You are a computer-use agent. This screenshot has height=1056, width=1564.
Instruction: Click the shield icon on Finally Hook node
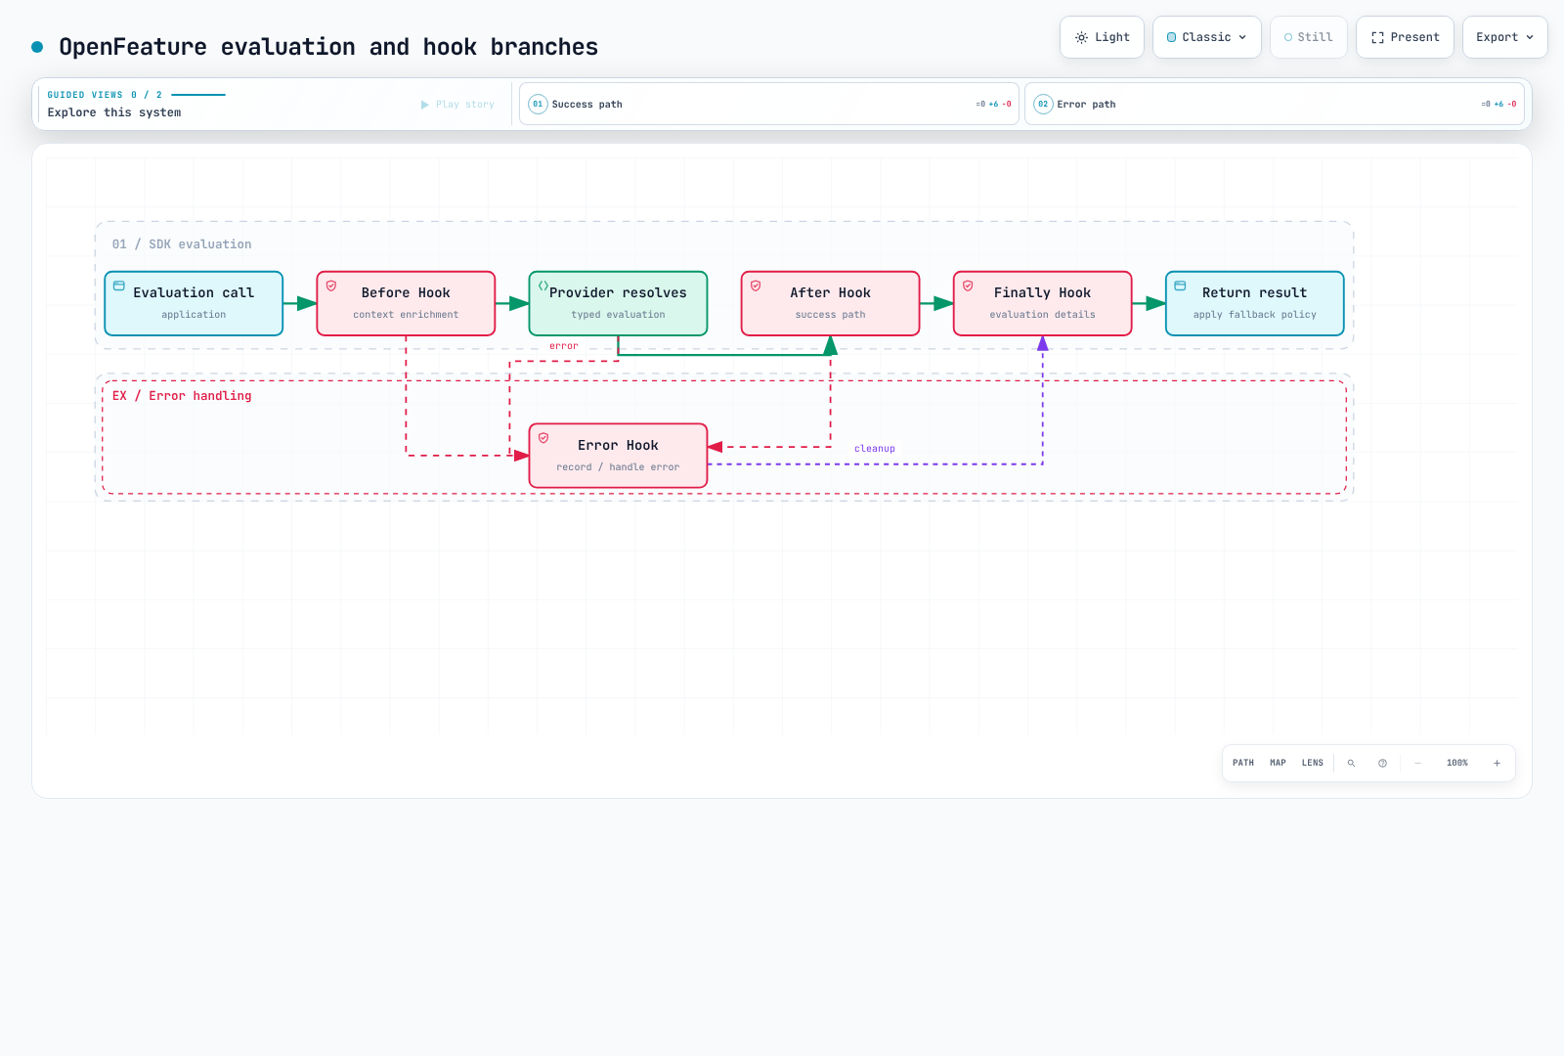coord(968,286)
